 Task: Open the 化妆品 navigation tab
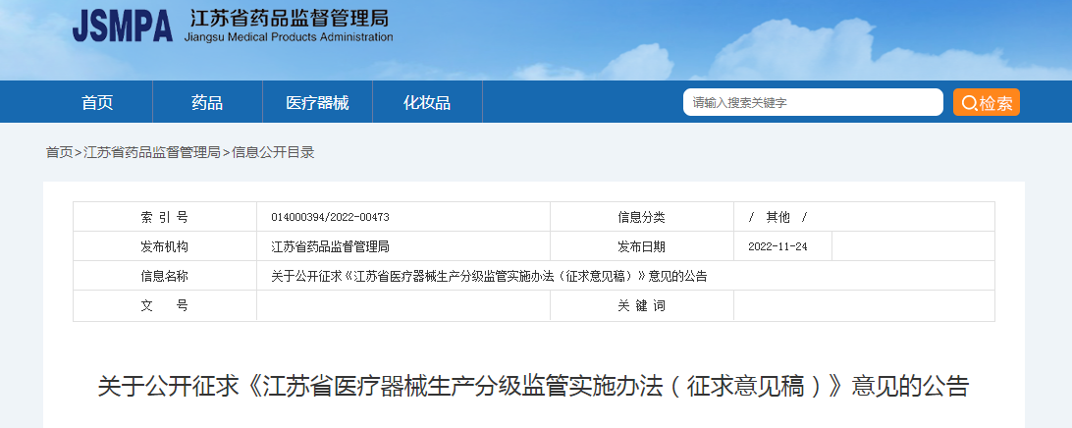[x=427, y=102]
